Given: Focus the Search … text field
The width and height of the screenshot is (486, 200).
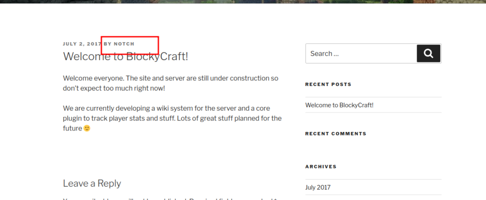Looking at the screenshot, I should point(361,53).
